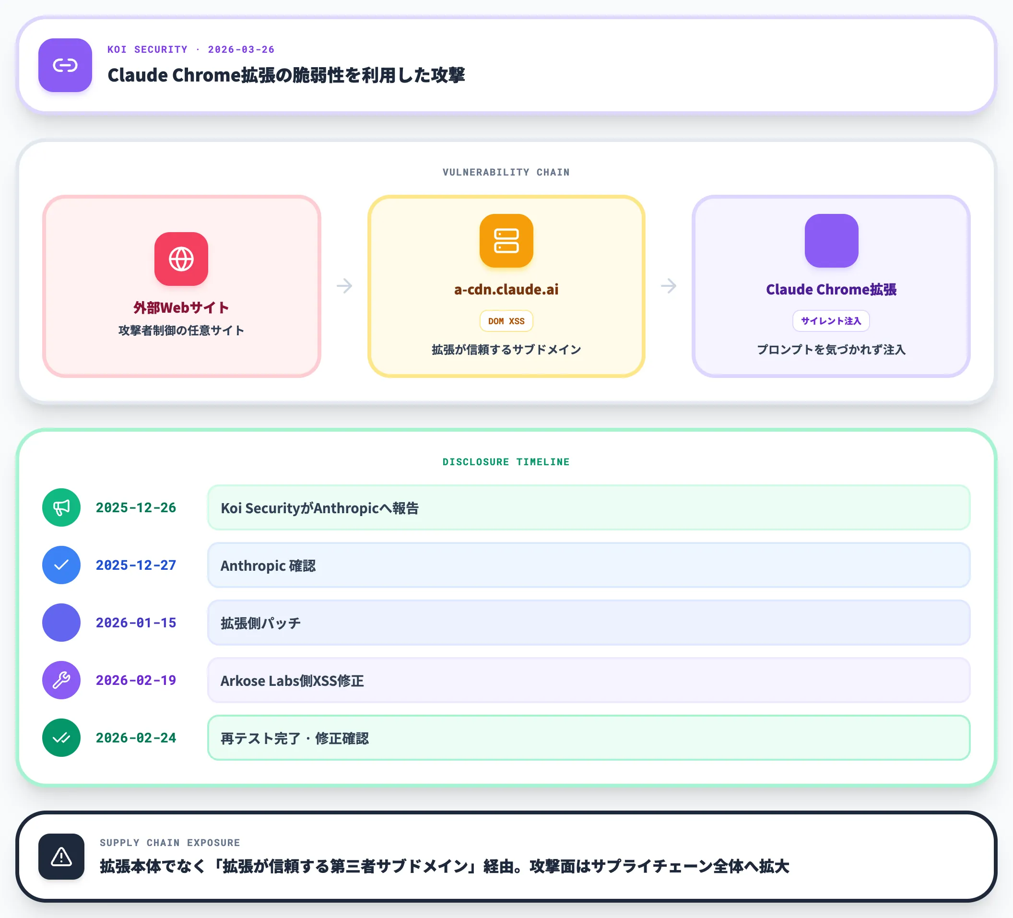Click the VULNERABILITY CHAIN section label
Screen dimensions: 1013x918
(506, 172)
